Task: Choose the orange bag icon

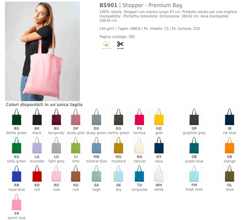Action: coord(229,145)
